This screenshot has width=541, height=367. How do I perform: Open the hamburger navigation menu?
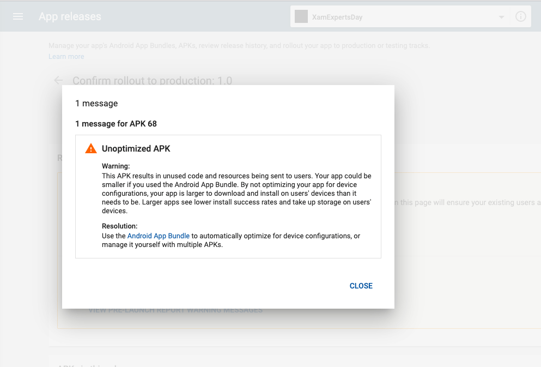[x=18, y=16]
